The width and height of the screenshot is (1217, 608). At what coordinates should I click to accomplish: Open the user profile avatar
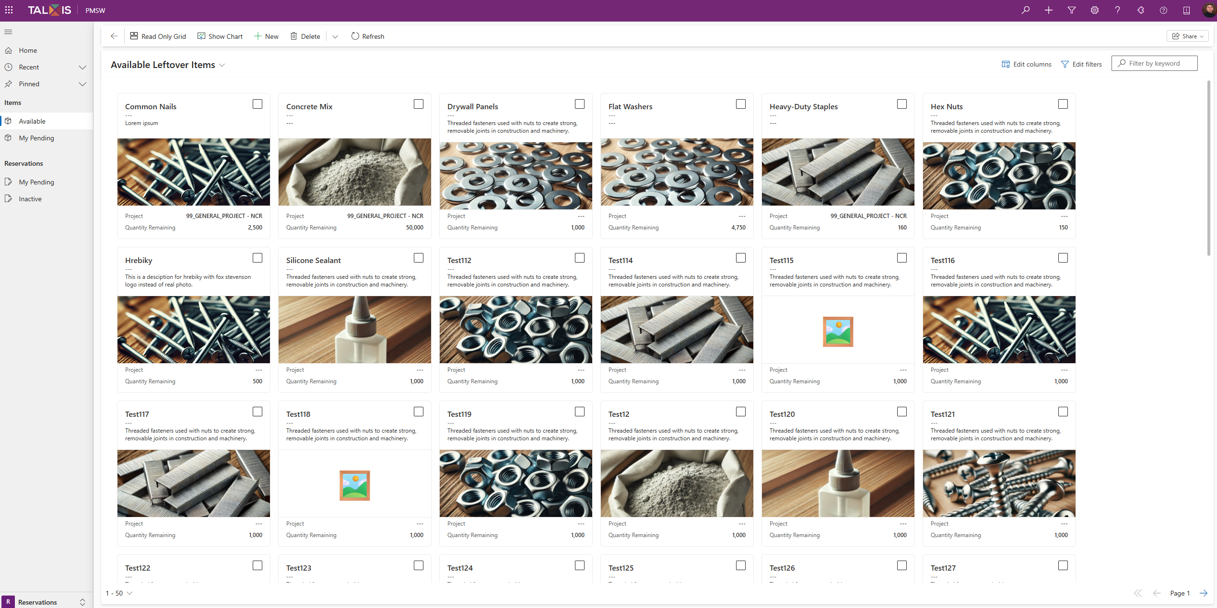tap(1208, 10)
